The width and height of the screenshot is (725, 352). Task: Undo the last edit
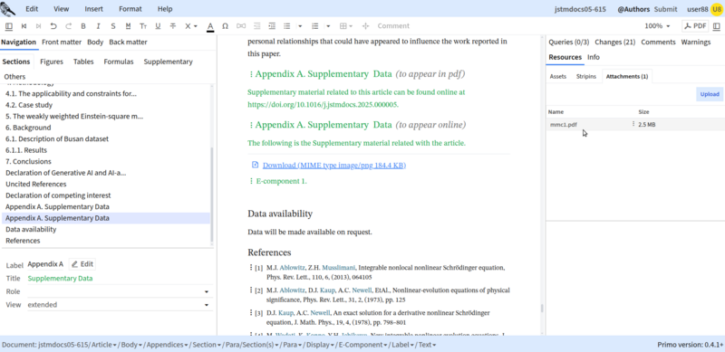tap(53, 26)
